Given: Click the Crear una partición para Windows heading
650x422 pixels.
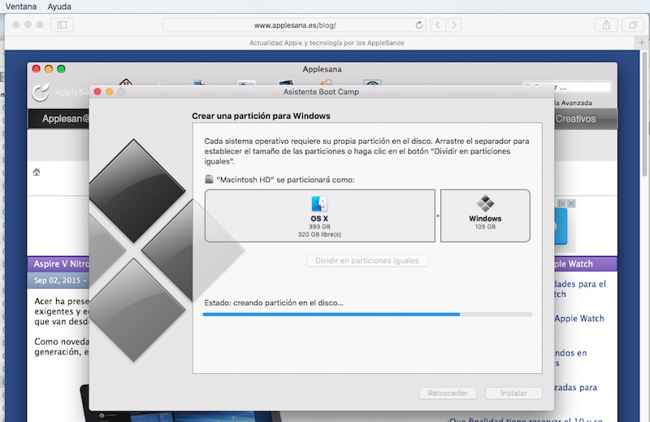Looking at the screenshot, I should pos(261,115).
